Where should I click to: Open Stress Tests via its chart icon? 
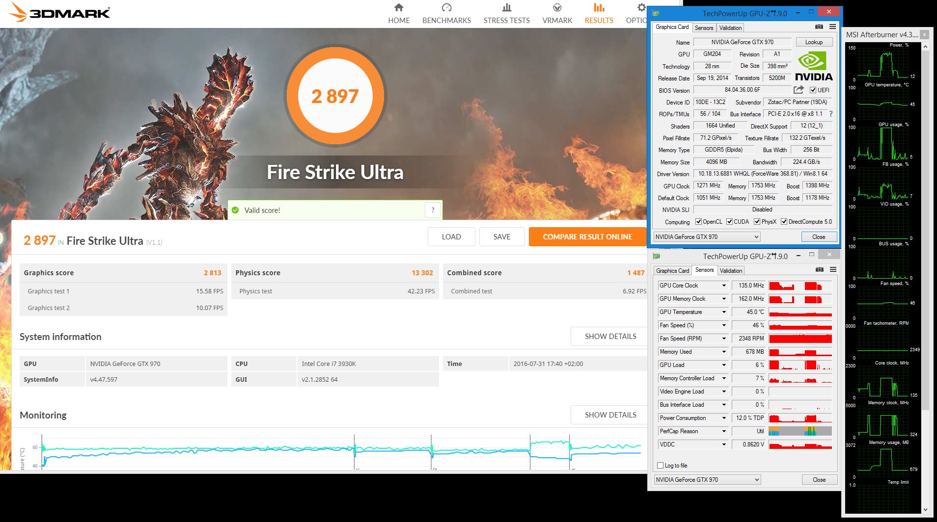coord(506,8)
